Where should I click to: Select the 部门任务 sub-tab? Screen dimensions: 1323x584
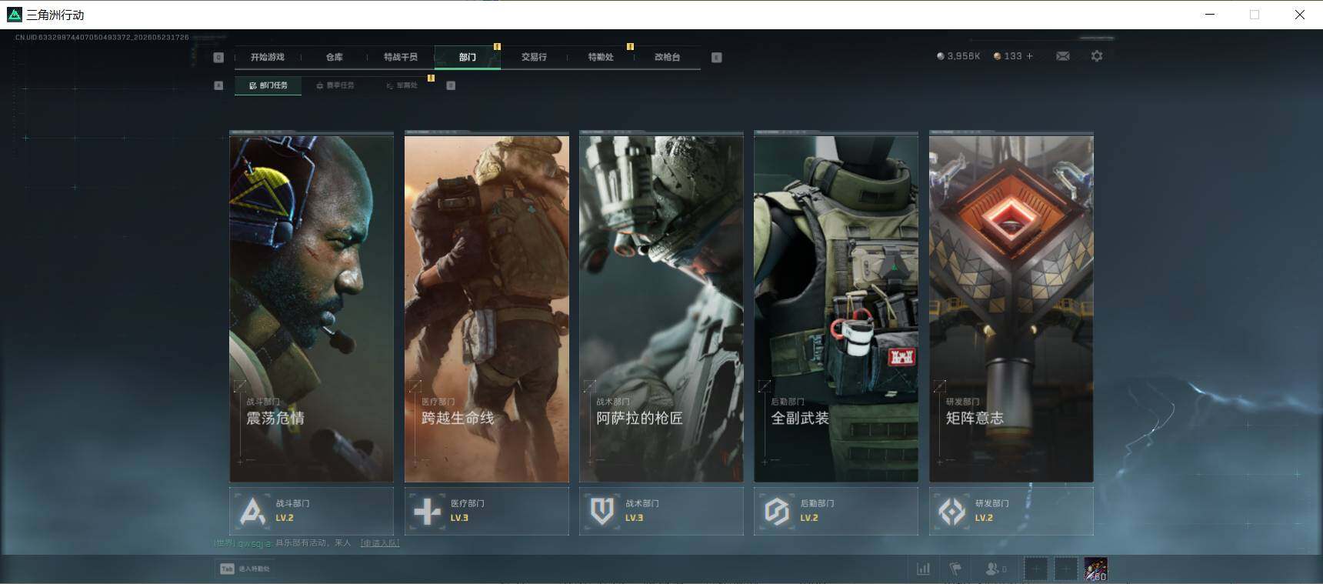tap(268, 85)
